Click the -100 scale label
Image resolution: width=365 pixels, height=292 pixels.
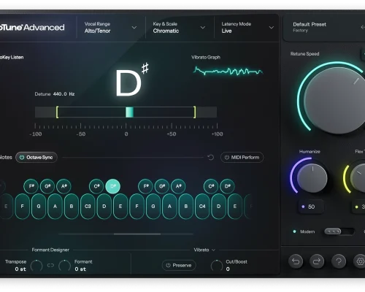[36, 134]
